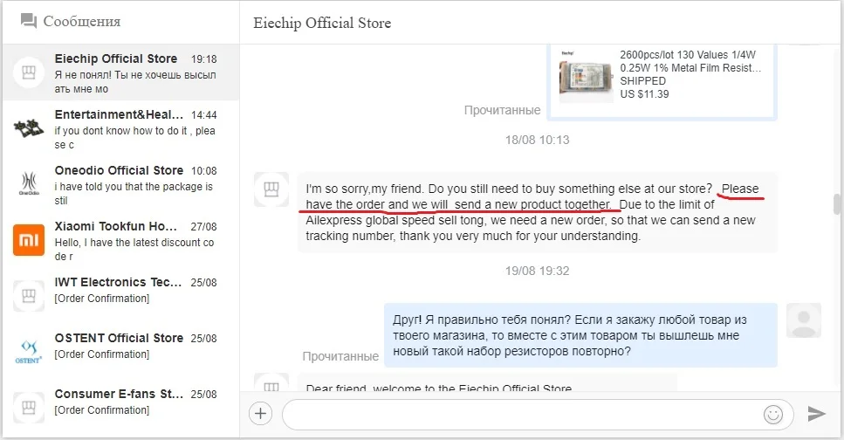Click the 19/08 19:32 timestamp

pyautogui.click(x=537, y=271)
